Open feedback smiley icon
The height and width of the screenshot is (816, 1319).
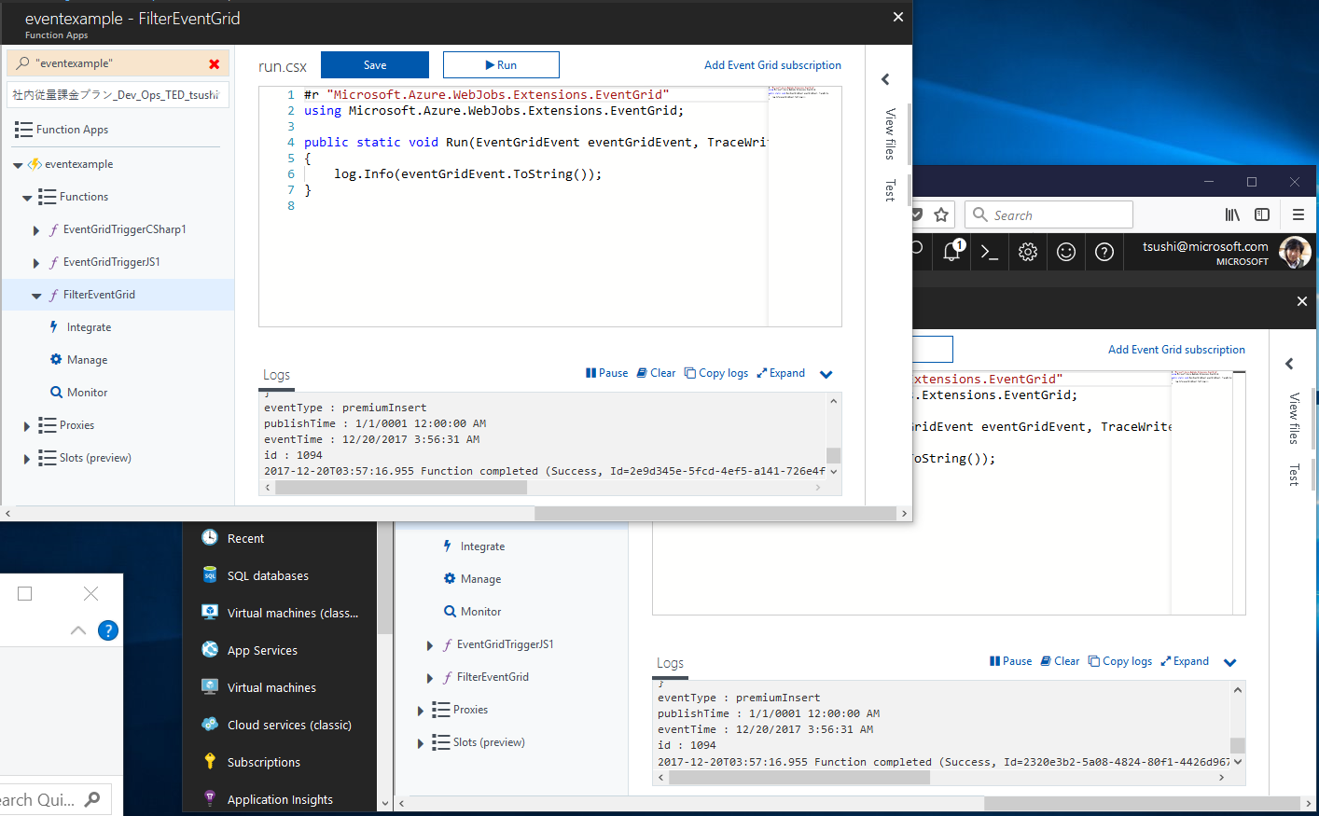coord(1066,252)
